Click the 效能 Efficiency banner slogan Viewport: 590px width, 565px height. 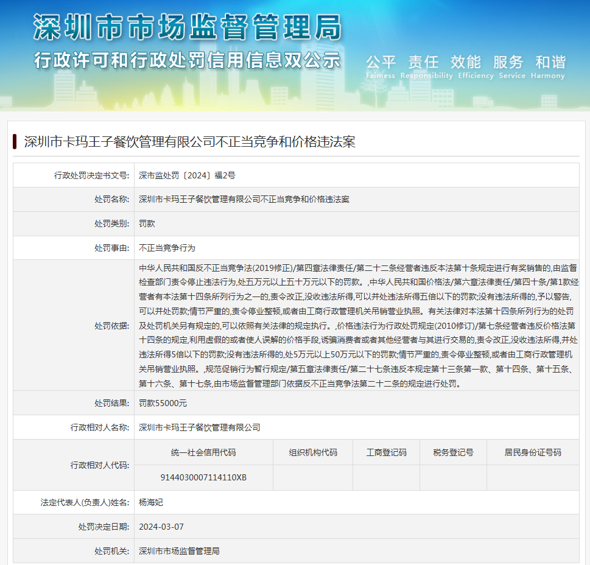476,67
